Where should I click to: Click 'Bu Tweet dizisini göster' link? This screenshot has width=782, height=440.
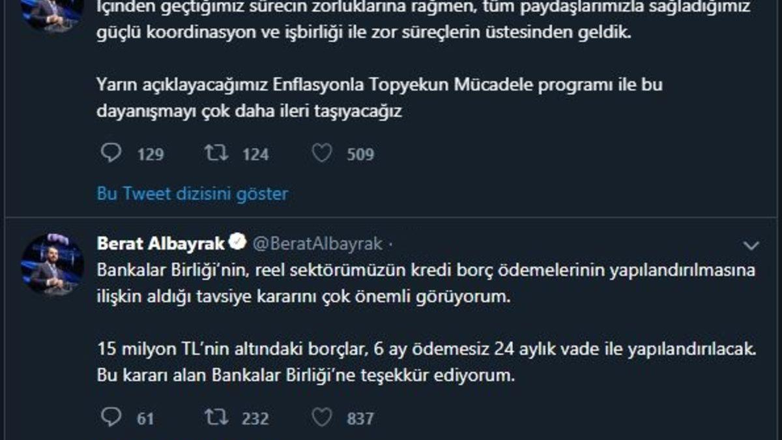[x=192, y=194]
